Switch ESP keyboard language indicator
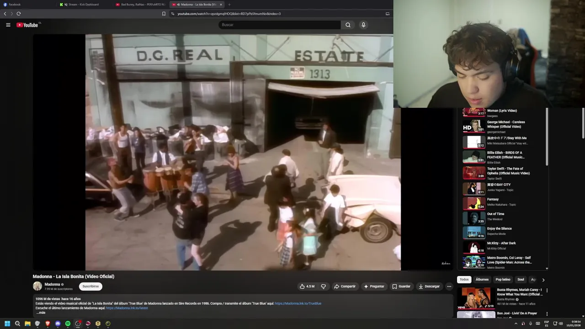585x329 pixels. point(547,324)
